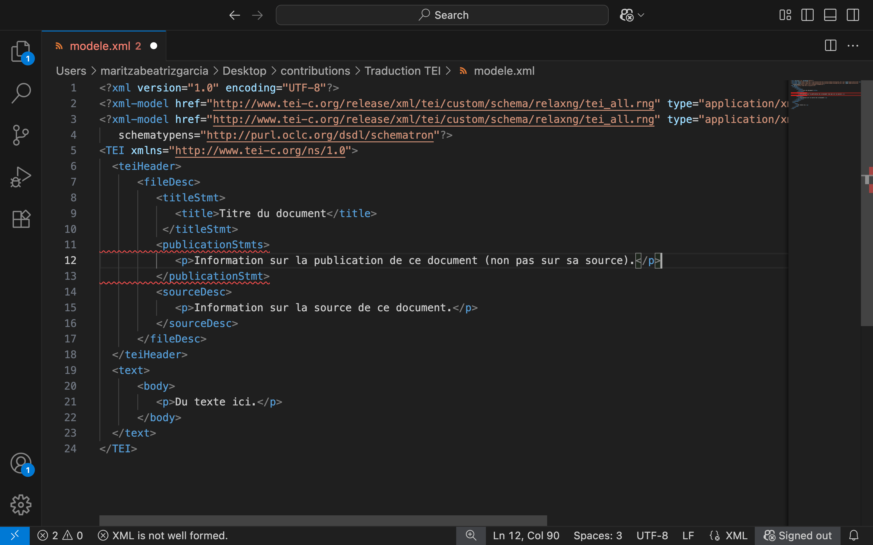Split the editor with the top-right icon

831,45
